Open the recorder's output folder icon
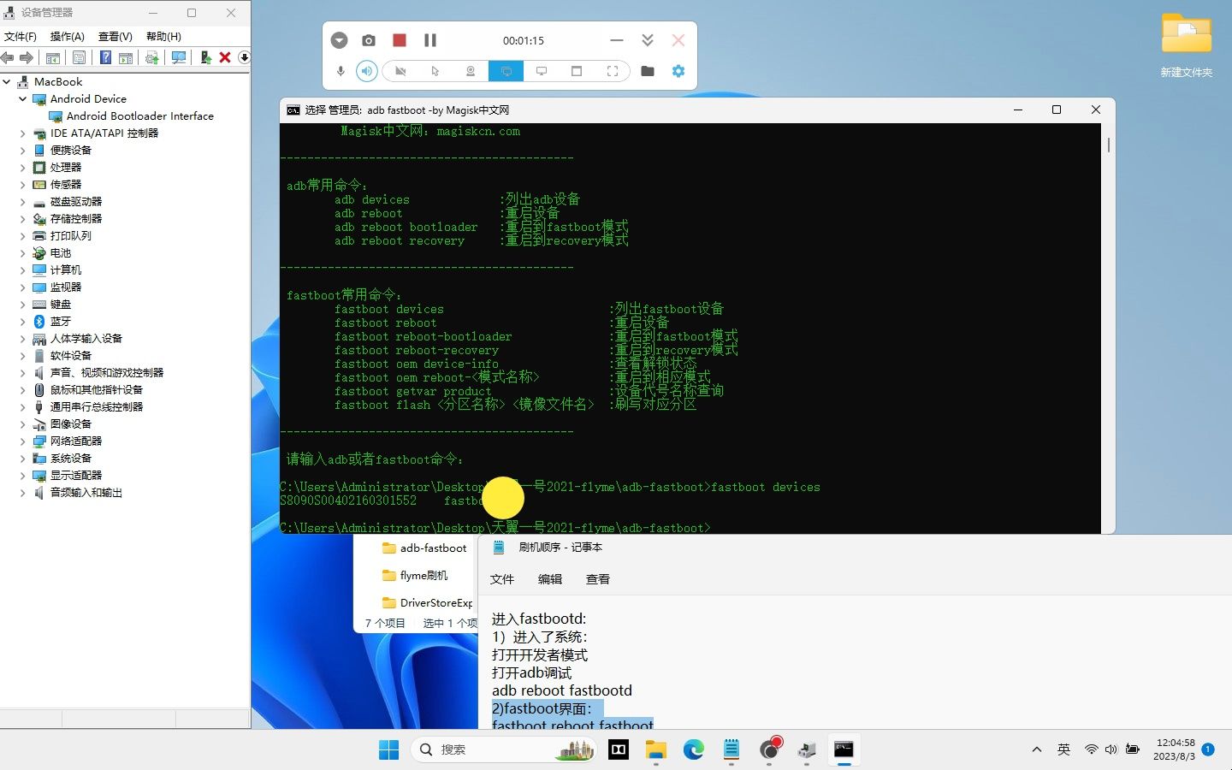1232x770 pixels. tap(648, 71)
